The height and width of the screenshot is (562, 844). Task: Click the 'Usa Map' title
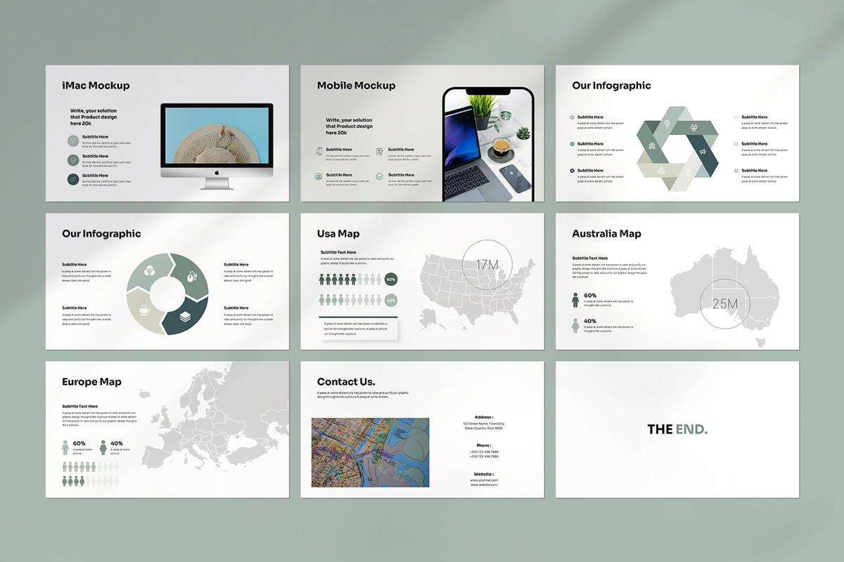pyautogui.click(x=338, y=234)
